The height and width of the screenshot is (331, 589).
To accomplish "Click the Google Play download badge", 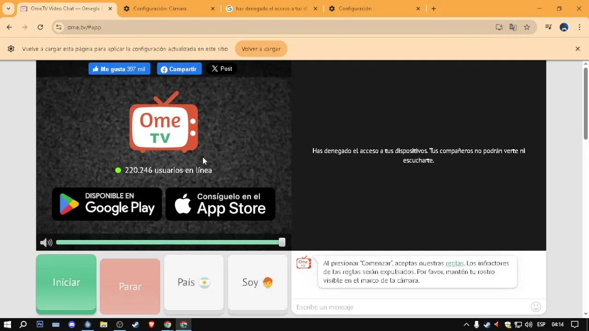I will (x=107, y=204).
